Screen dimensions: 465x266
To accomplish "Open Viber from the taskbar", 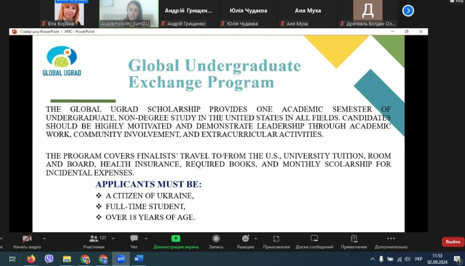I will pos(49,259).
